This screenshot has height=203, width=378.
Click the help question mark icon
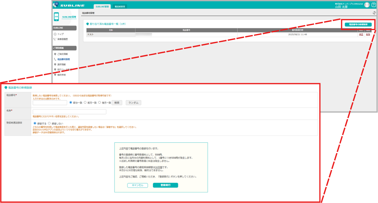[374, 5]
